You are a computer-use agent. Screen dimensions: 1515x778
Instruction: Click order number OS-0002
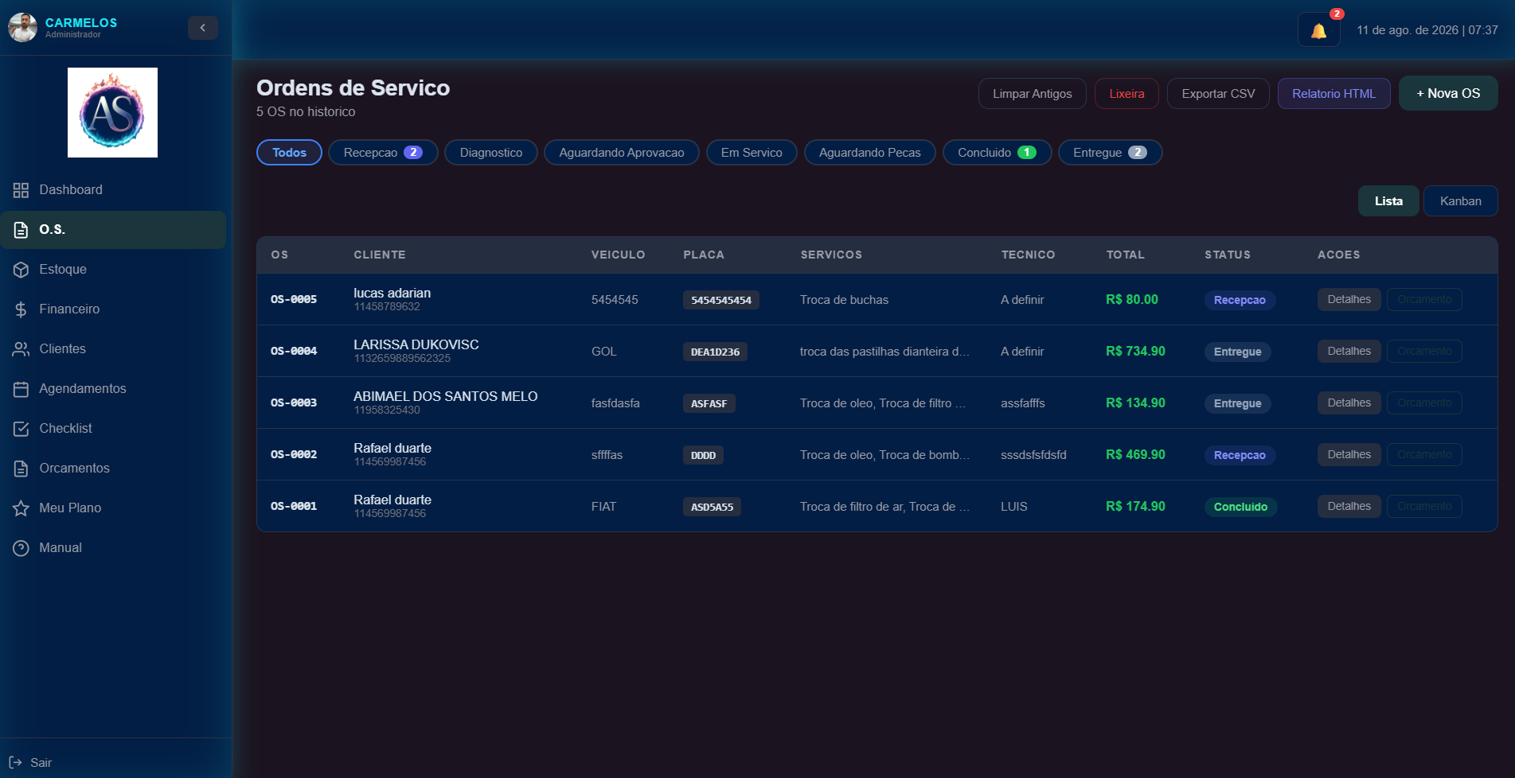pos(294,455)
